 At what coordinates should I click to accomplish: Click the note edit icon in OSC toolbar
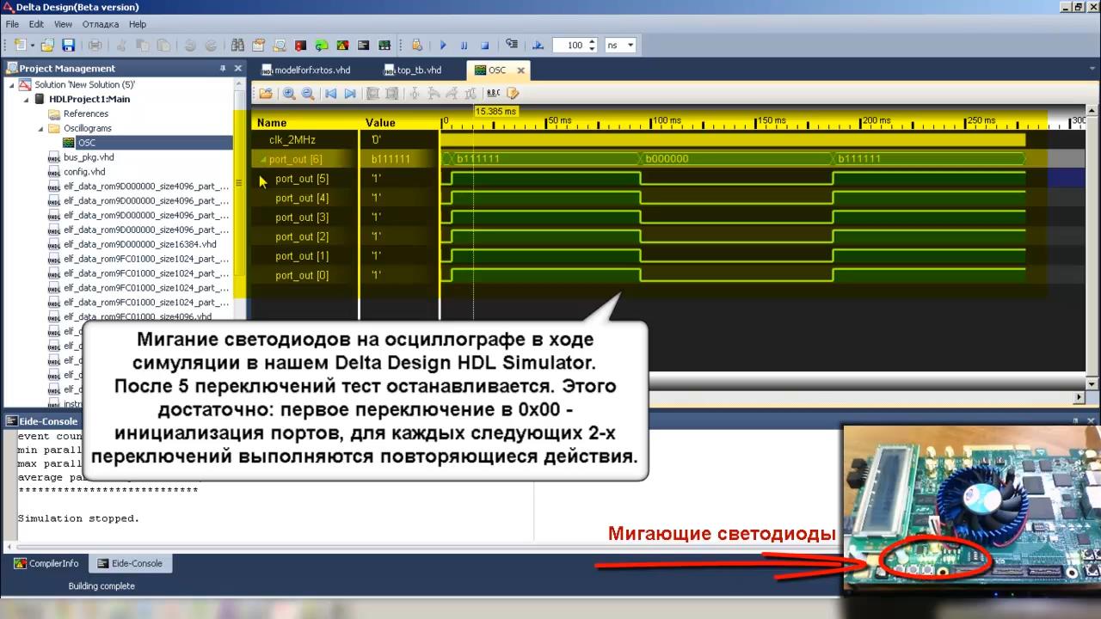coord(513,94)
